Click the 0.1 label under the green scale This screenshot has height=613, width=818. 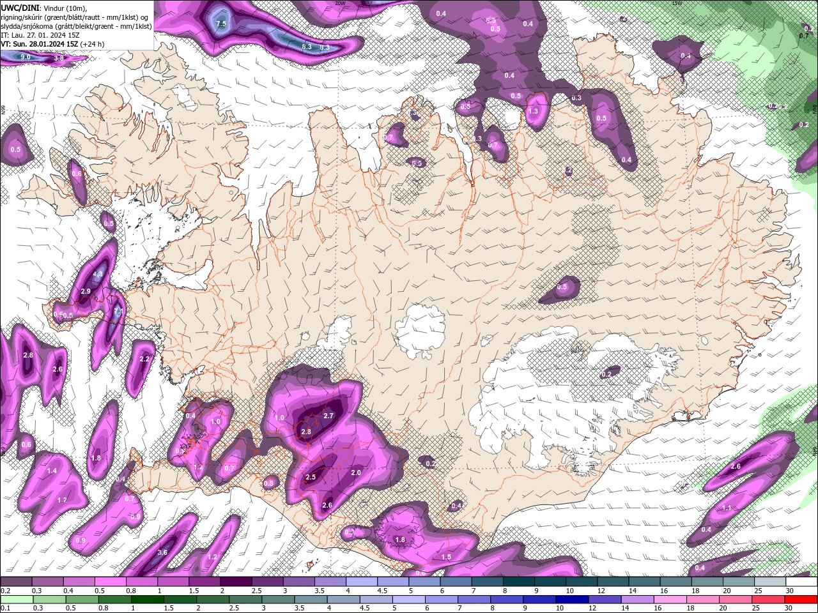tap(4, 609)
